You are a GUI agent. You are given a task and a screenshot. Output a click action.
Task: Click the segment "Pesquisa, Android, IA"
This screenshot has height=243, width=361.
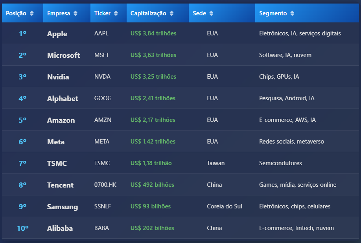click(287, 98)
